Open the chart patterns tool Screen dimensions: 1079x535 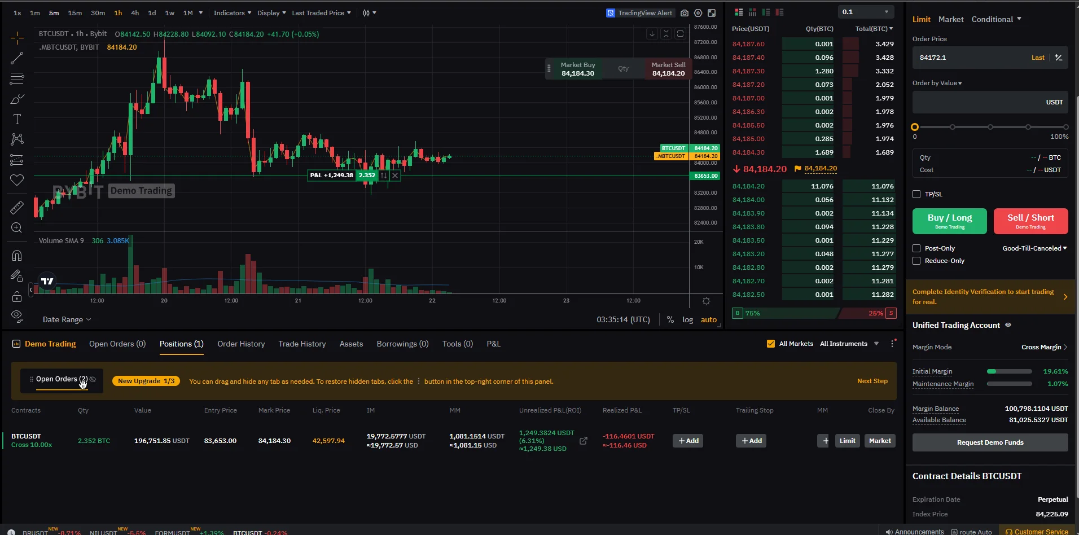pos(17,139)
